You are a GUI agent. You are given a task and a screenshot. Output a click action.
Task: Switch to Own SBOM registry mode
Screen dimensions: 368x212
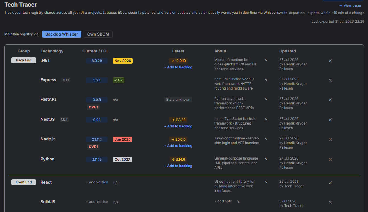pos(98,34)
